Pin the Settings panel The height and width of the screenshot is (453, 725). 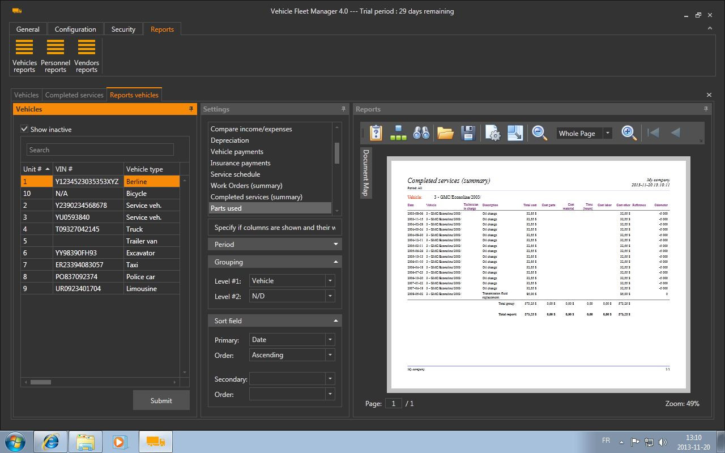click(343, 109)
